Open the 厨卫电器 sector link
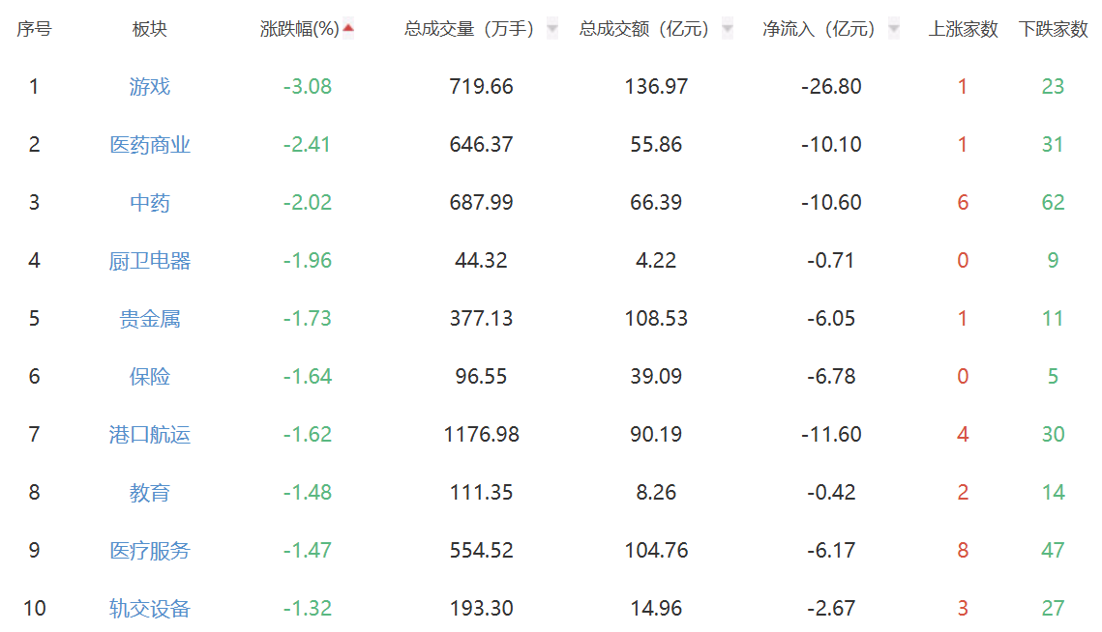The height and width of the screenshot is (632, 1102). click(x=150, y=261)
